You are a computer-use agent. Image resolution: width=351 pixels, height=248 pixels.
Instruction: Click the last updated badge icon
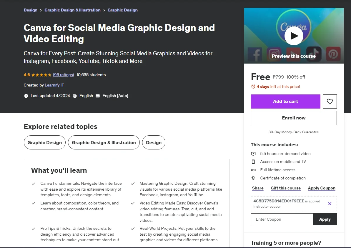[26, 96]
